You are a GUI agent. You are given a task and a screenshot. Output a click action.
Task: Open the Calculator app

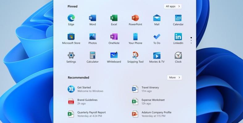93,58
